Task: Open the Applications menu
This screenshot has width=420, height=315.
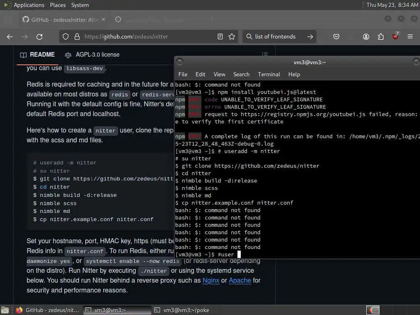Action: tap(29, 5)
